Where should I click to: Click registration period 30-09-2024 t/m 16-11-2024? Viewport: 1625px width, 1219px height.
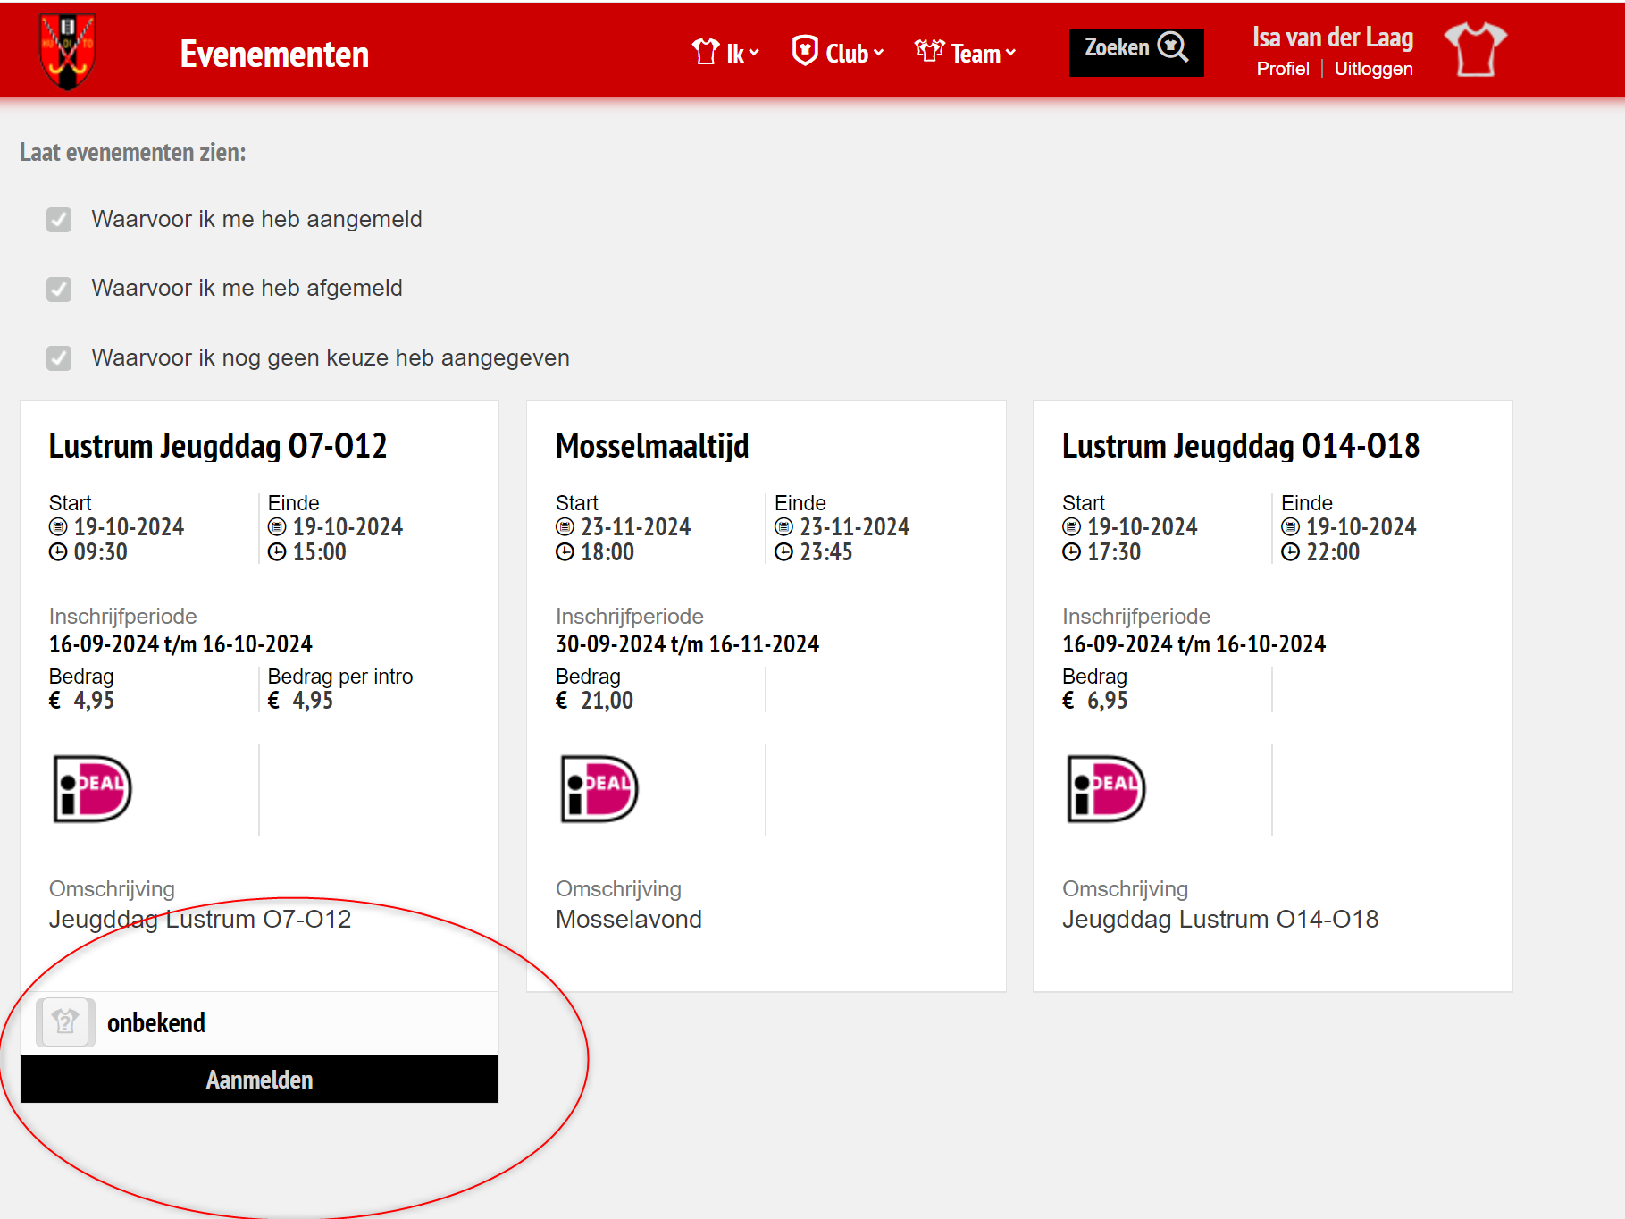[688, 643]
